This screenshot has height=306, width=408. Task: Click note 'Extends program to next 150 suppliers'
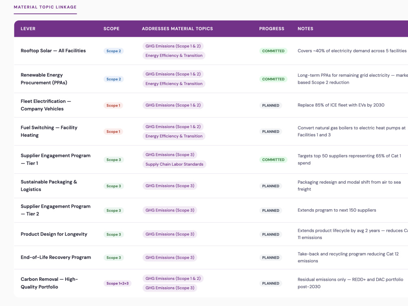click(x=337, y=210)
